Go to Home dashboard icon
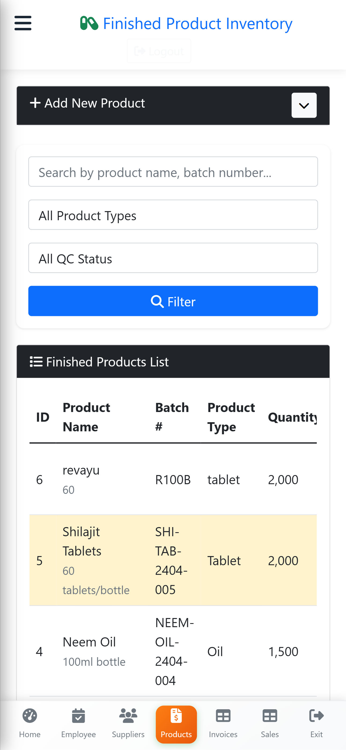 (x=30, y=716)
